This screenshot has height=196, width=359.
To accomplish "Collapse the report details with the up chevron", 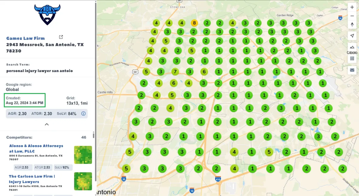I will 47,124.
